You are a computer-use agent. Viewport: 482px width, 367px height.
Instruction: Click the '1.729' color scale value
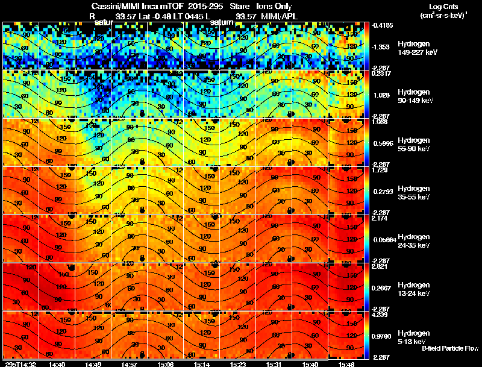(x=380, y=170)
